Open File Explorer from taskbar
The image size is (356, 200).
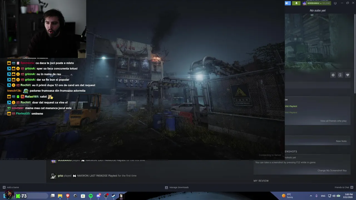click(60, 196)
